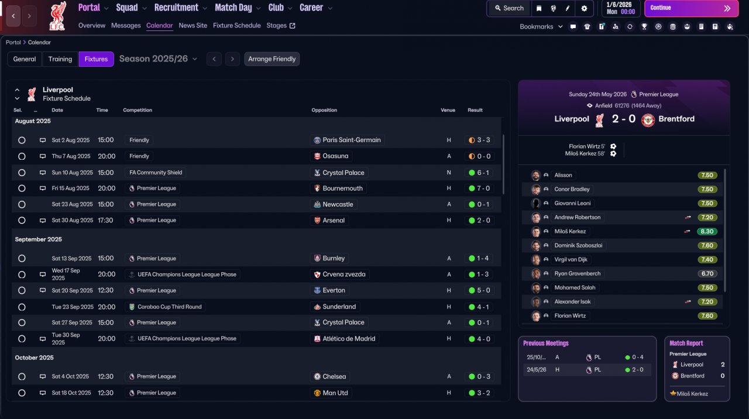Viewport: 749px width, 419px height.
Task: Open the Fixture Schedule sub-menu item
Action: click(x=237, y=26)
